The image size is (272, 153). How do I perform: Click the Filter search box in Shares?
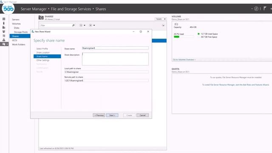pyautogui.click(x=56, y=25)
